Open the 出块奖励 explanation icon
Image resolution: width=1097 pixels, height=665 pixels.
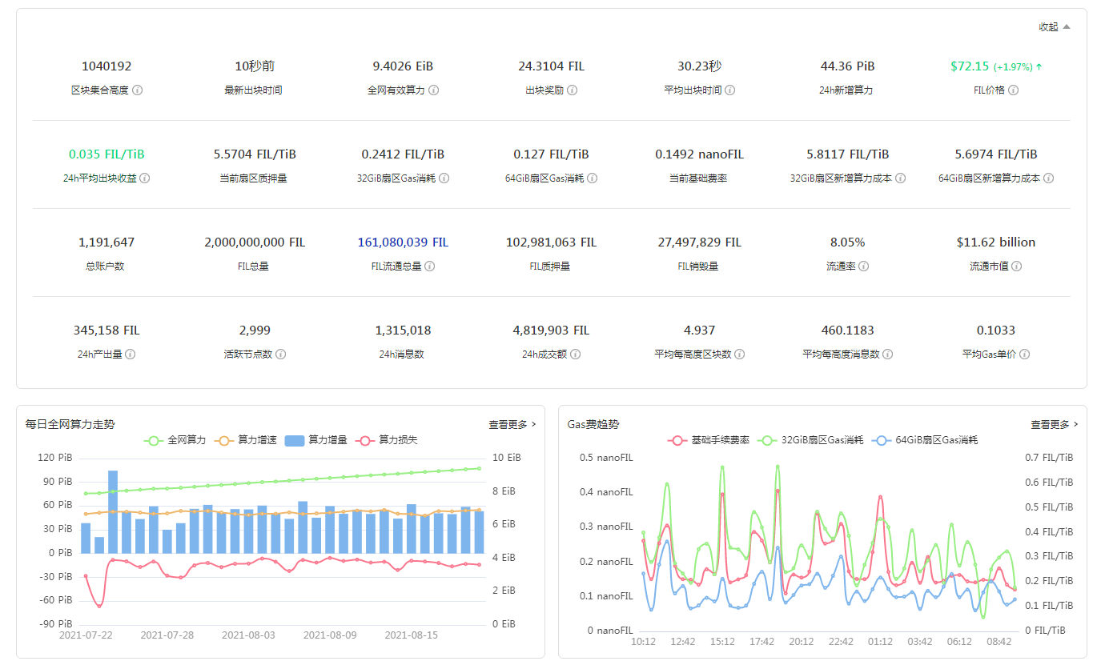(x=571, y=90)
